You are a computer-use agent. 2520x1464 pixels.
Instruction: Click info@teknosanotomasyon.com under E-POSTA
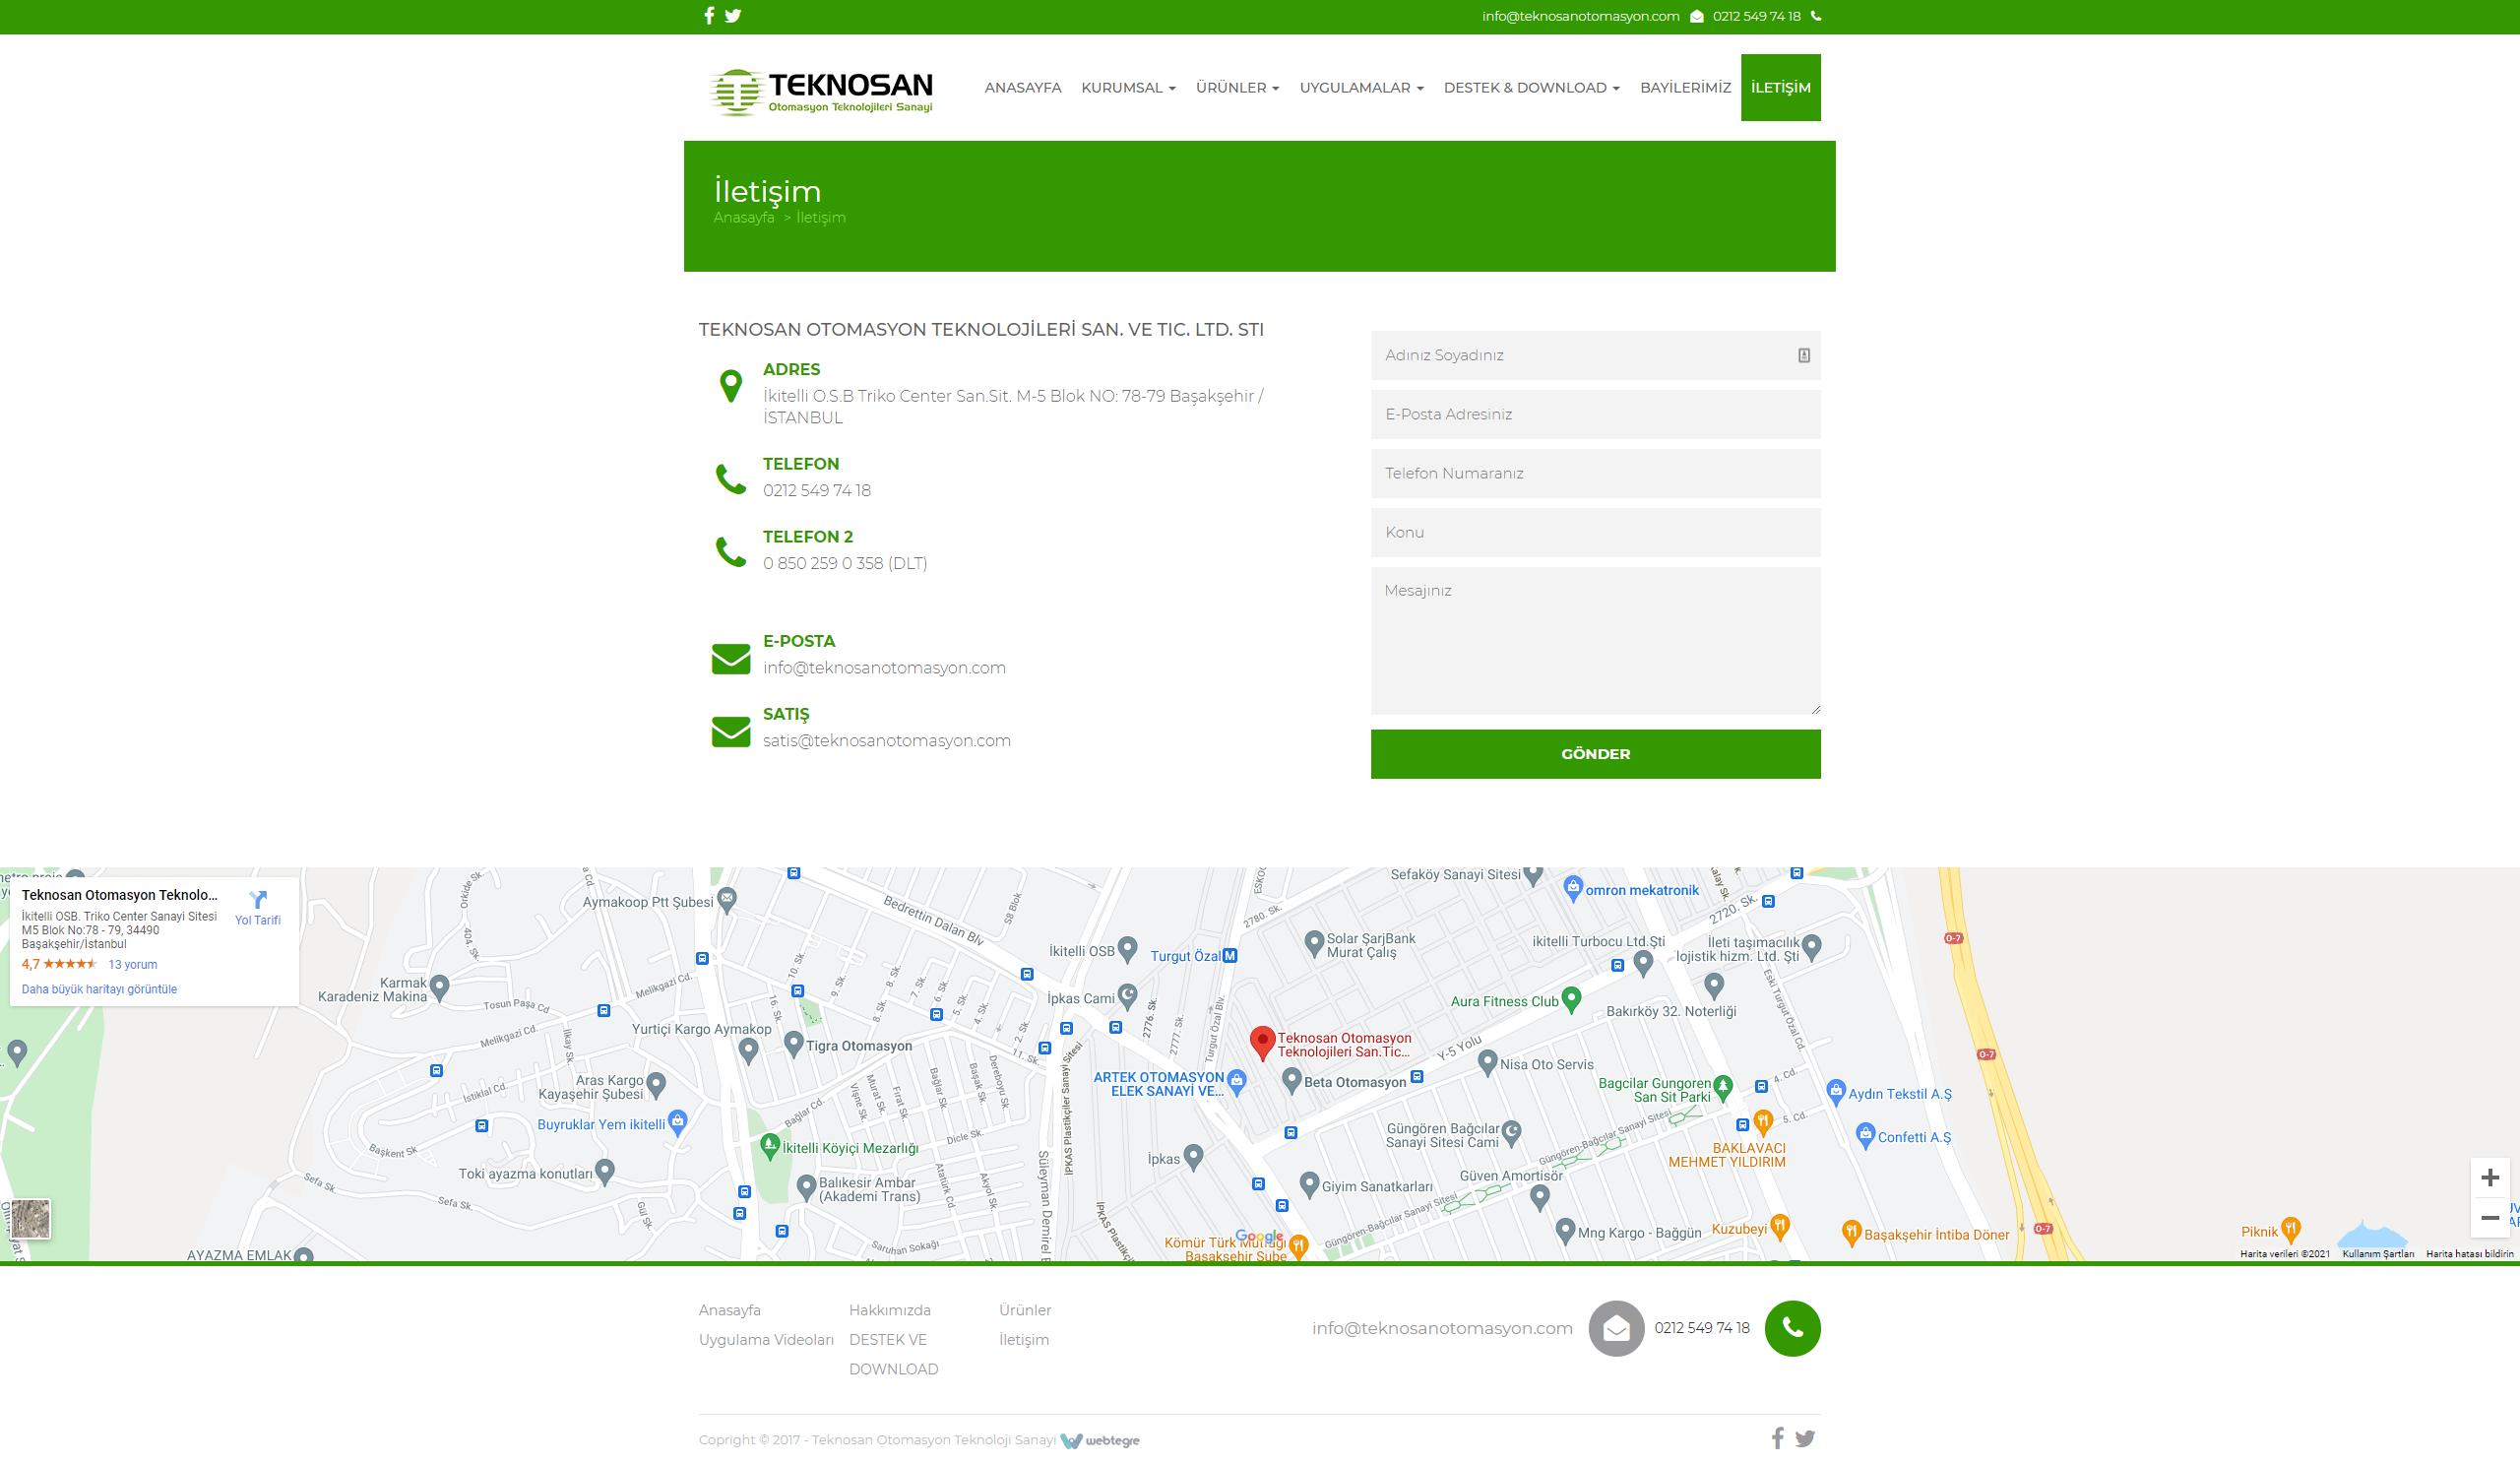(x=884, y=667)
